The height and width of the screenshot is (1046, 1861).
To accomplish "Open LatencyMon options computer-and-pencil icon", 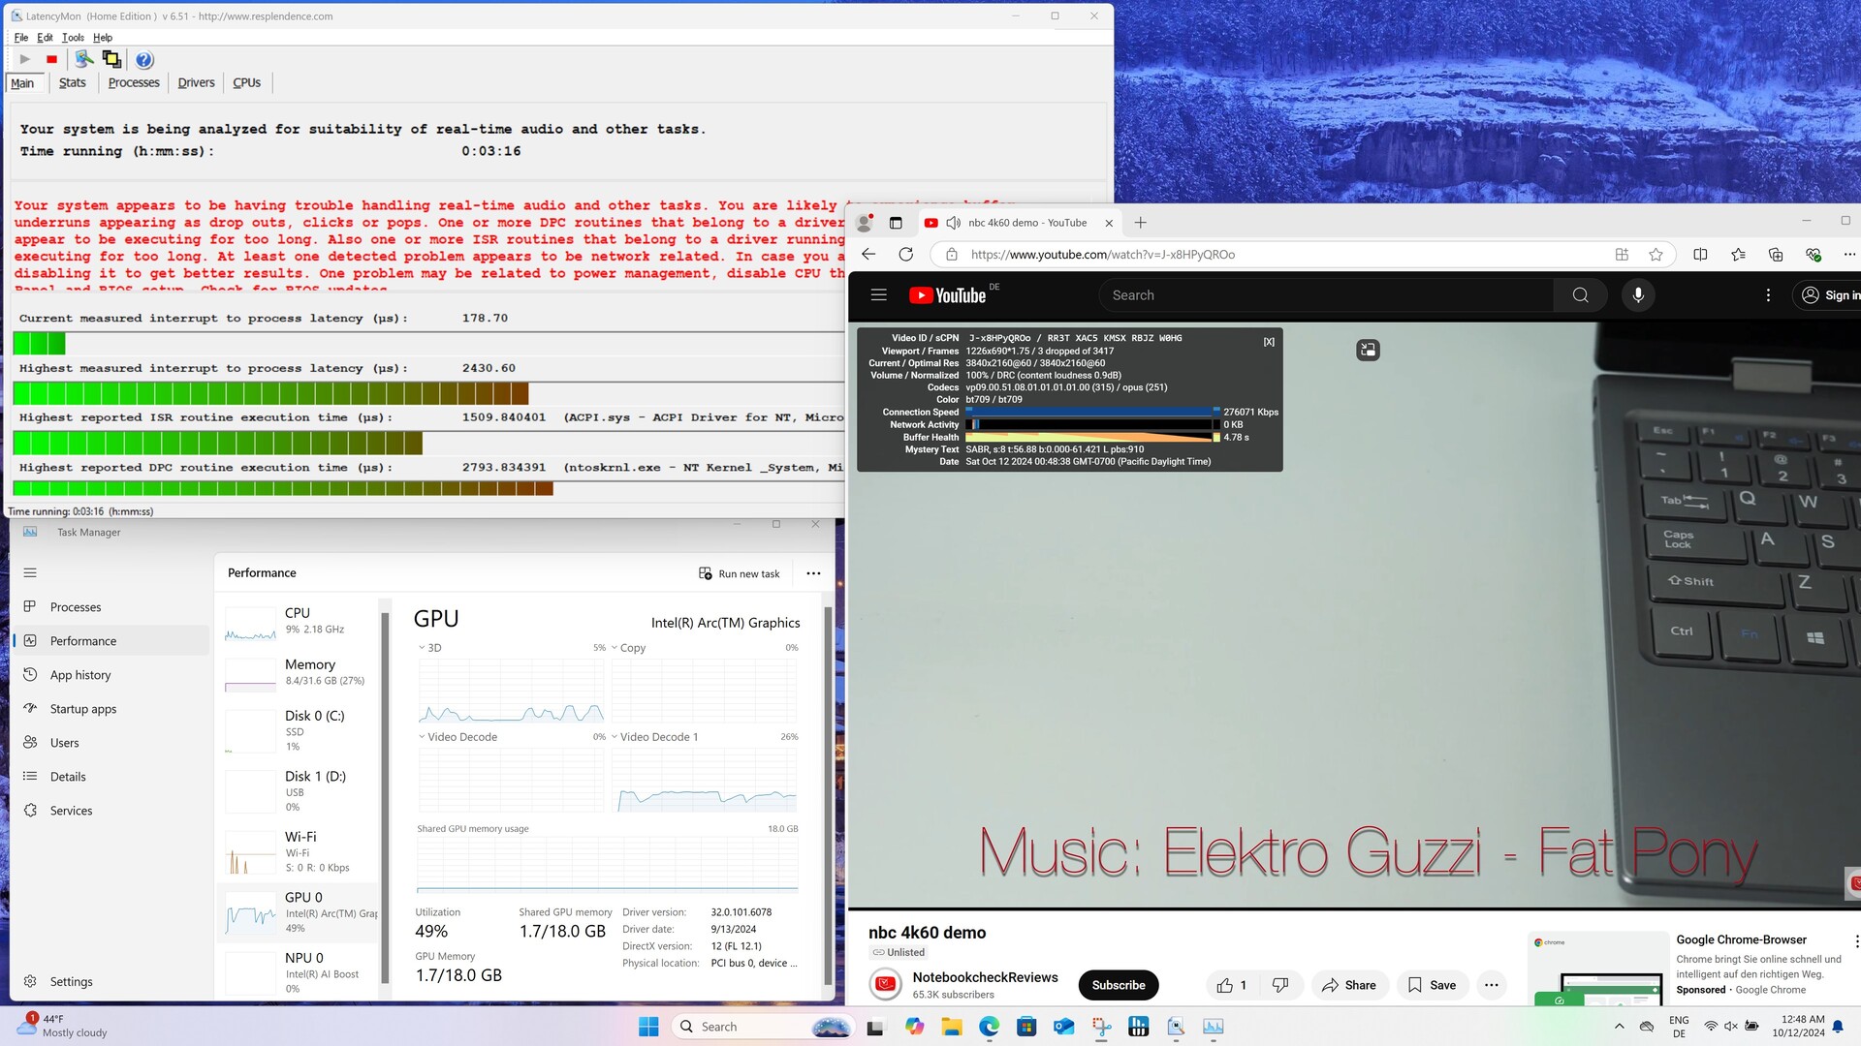I will pos(84,59).
